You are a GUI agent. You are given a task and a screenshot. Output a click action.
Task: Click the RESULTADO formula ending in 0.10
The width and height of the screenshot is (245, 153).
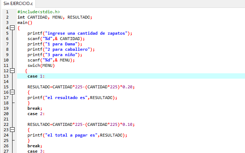pos(81,124)
